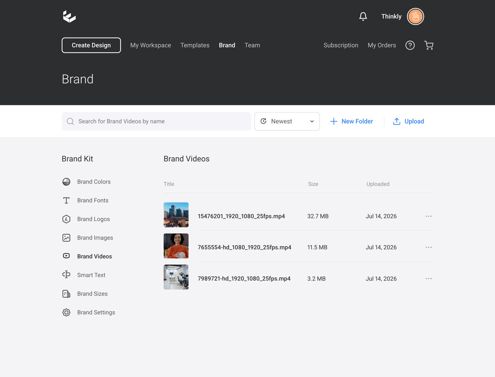
Task: Click the app logo in header
Action: [x=69, y=16]
